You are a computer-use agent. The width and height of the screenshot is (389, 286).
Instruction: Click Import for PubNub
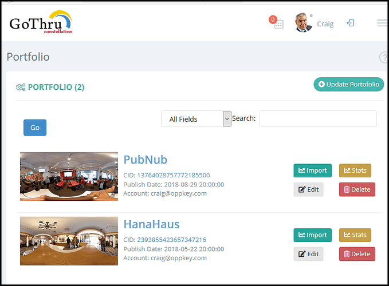coord(313,170)
